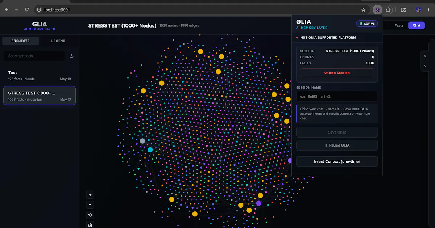Image resolution: width=435 pixels, height=228 pixels.
Task: Click the popup's 'AI MEMORY LAYER' subtitle
Action: coord(312,28)
